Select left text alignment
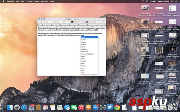 tap(87, 22)
